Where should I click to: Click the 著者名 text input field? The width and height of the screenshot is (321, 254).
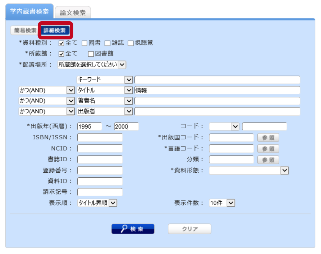click(x=217, y=101)
